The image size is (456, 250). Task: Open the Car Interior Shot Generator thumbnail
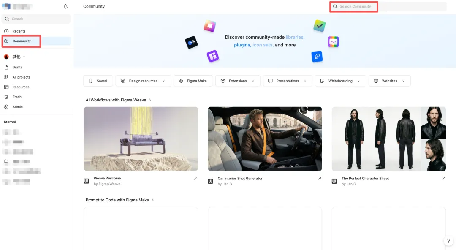pyautogui.click(x=265, y=139)
